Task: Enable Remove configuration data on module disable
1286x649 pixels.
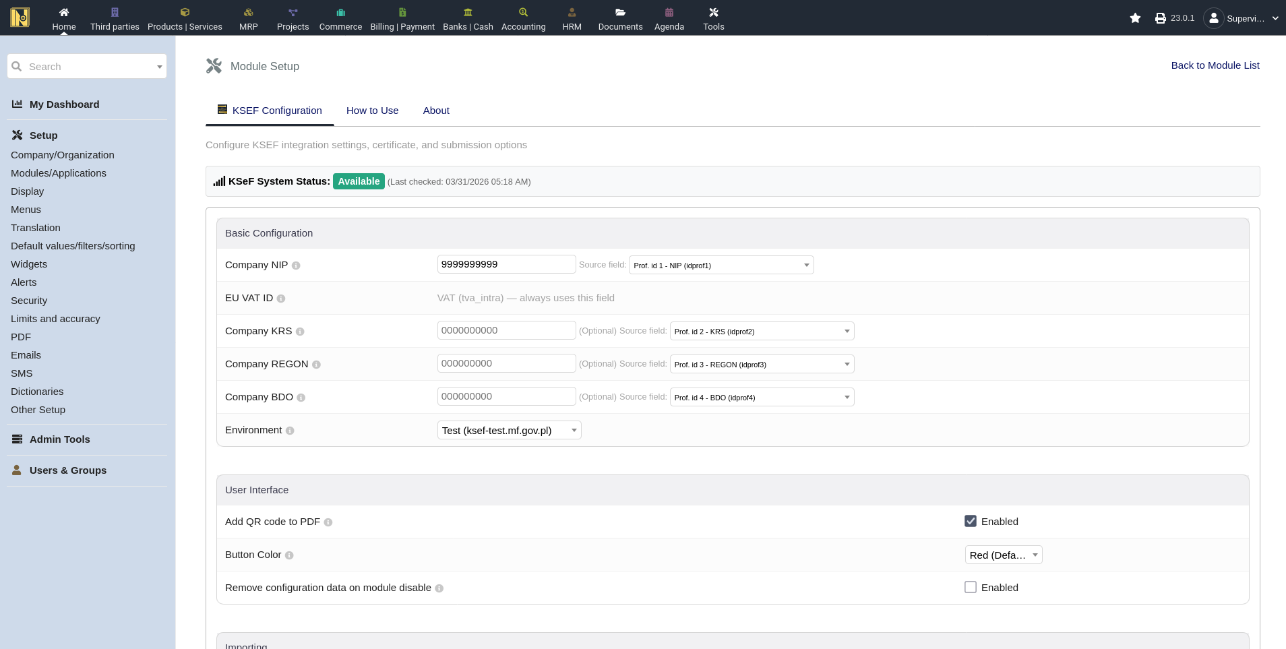Action: (971, 587)
